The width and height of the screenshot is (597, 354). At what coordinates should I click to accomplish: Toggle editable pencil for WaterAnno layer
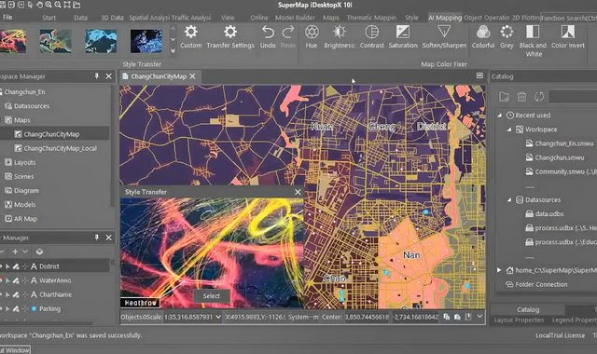point(16,280)
